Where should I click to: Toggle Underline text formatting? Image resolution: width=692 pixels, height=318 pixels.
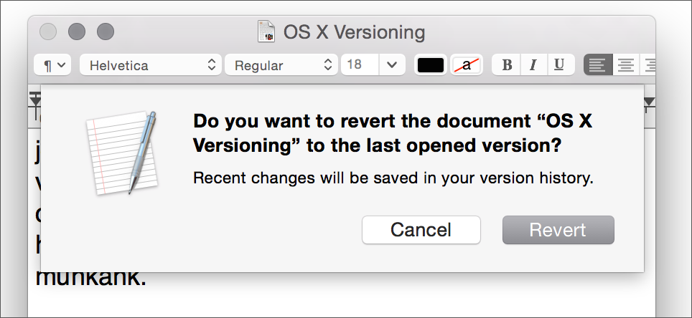click(x=560, y=65)
